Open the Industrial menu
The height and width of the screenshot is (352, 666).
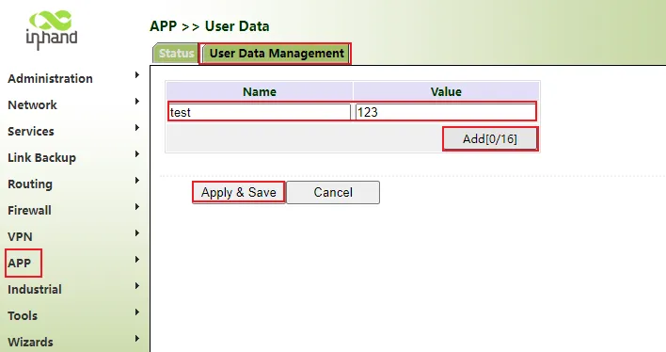[35, 290]
